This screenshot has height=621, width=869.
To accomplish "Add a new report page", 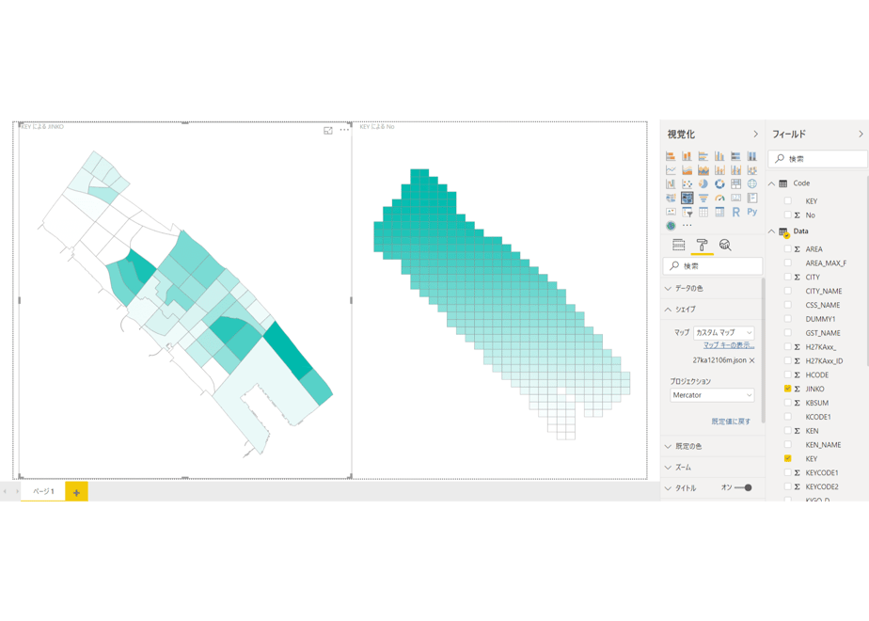I will click(x=76, y=492).
